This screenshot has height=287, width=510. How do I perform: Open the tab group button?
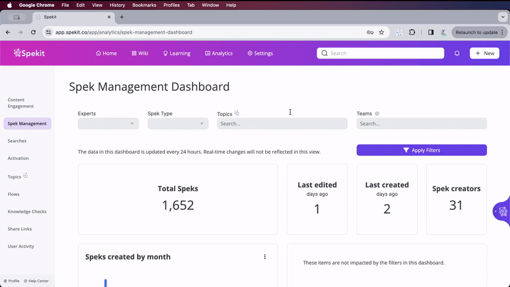coord(17,17)
